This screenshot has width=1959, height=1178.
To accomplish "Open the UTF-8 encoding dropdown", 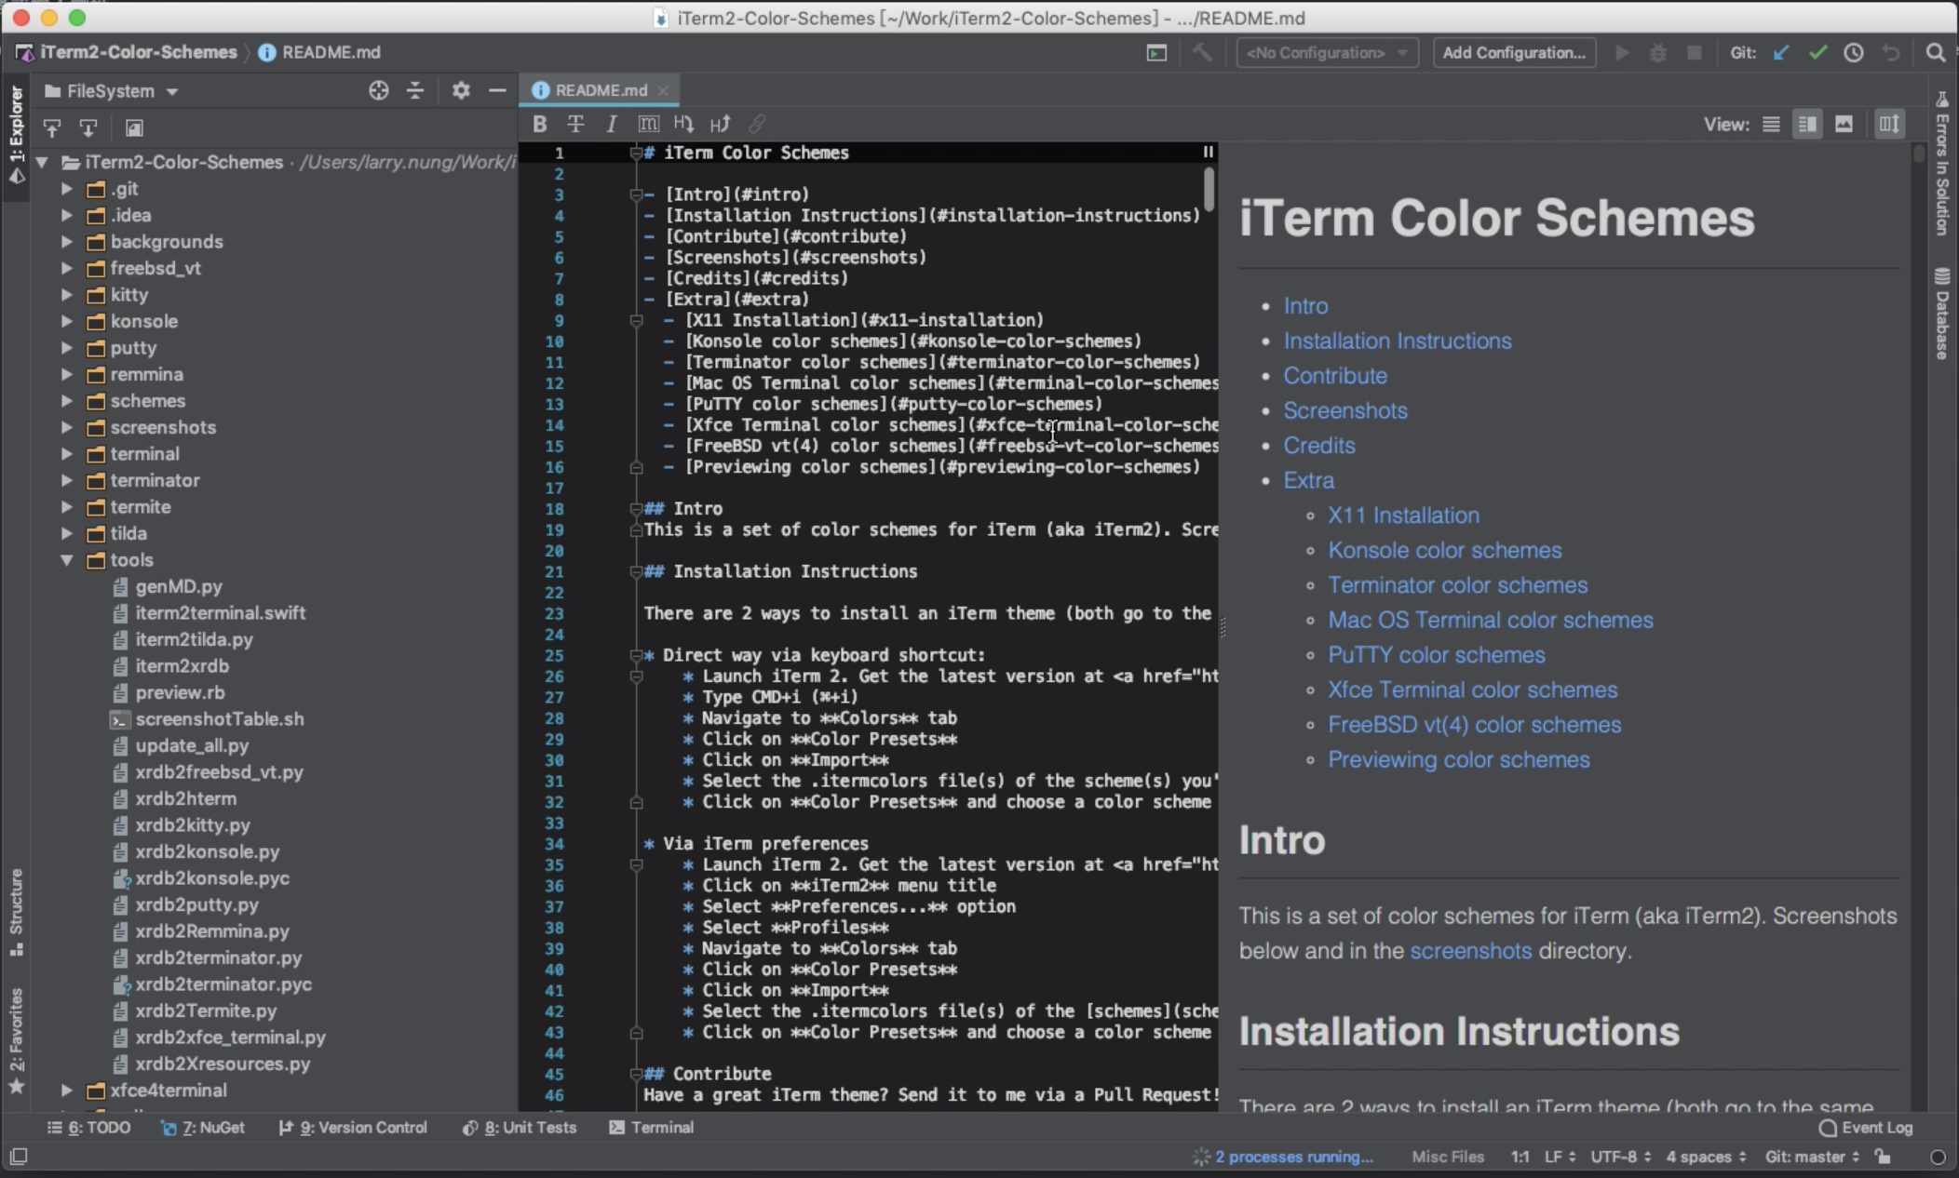I will click(x=1621, y=1157).
